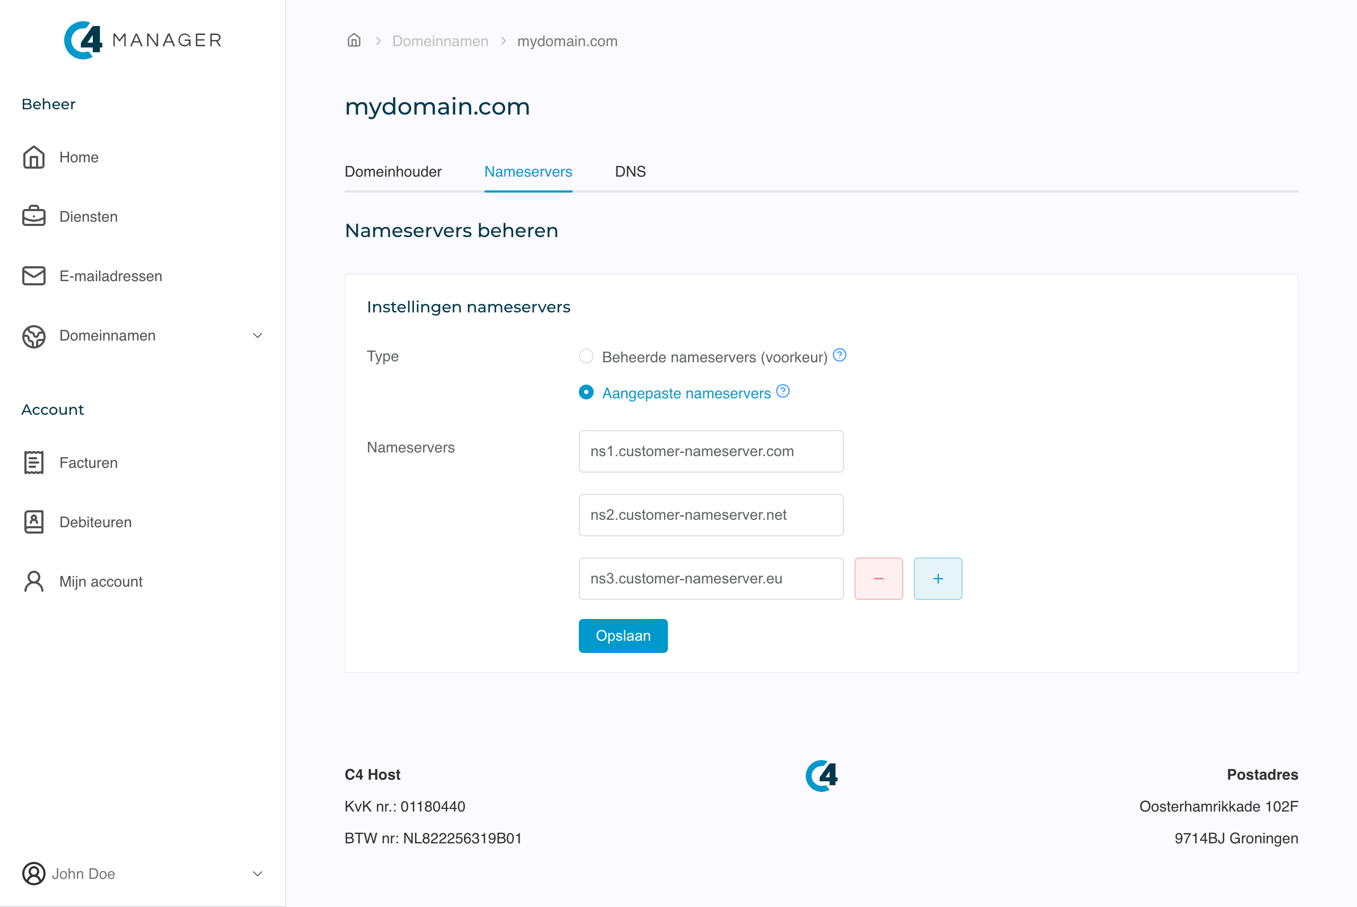Select Beheerde nameservers (voorkeur) radio button

[586, 356]
